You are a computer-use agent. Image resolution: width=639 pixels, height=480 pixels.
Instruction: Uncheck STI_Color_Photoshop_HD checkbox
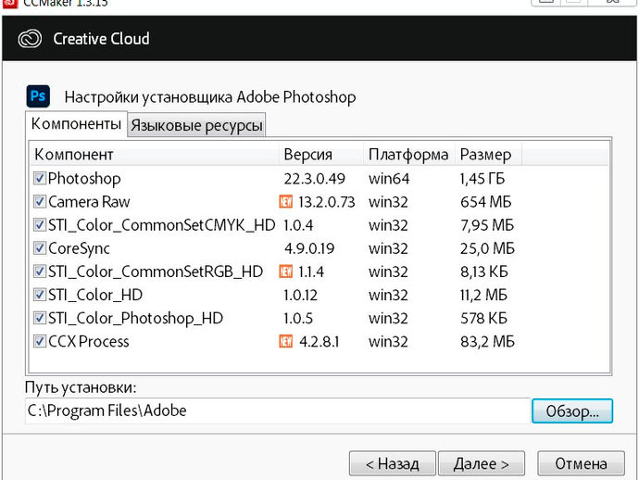(40, 318)
